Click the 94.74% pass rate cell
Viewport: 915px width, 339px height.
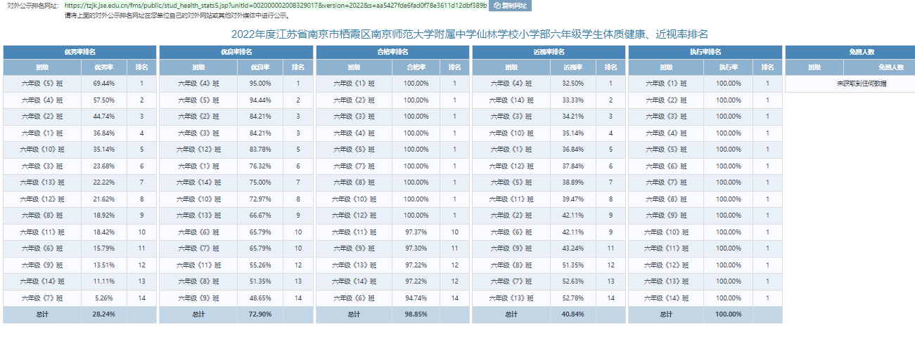(x=416, y=298)
